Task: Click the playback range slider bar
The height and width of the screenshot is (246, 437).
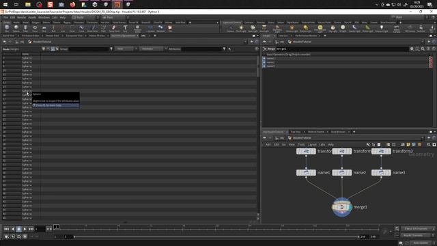Action: pyautogui.click(x=216, y=236)
